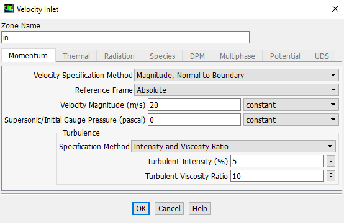Image resolution: width=344 pixels, height=223 pixels.
Task: Open the Velocity Magnitude constant dropdown
Action: [x=291, y=105]
